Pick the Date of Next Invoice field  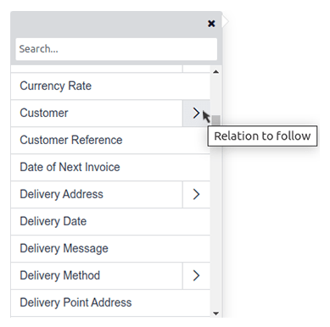110,167
